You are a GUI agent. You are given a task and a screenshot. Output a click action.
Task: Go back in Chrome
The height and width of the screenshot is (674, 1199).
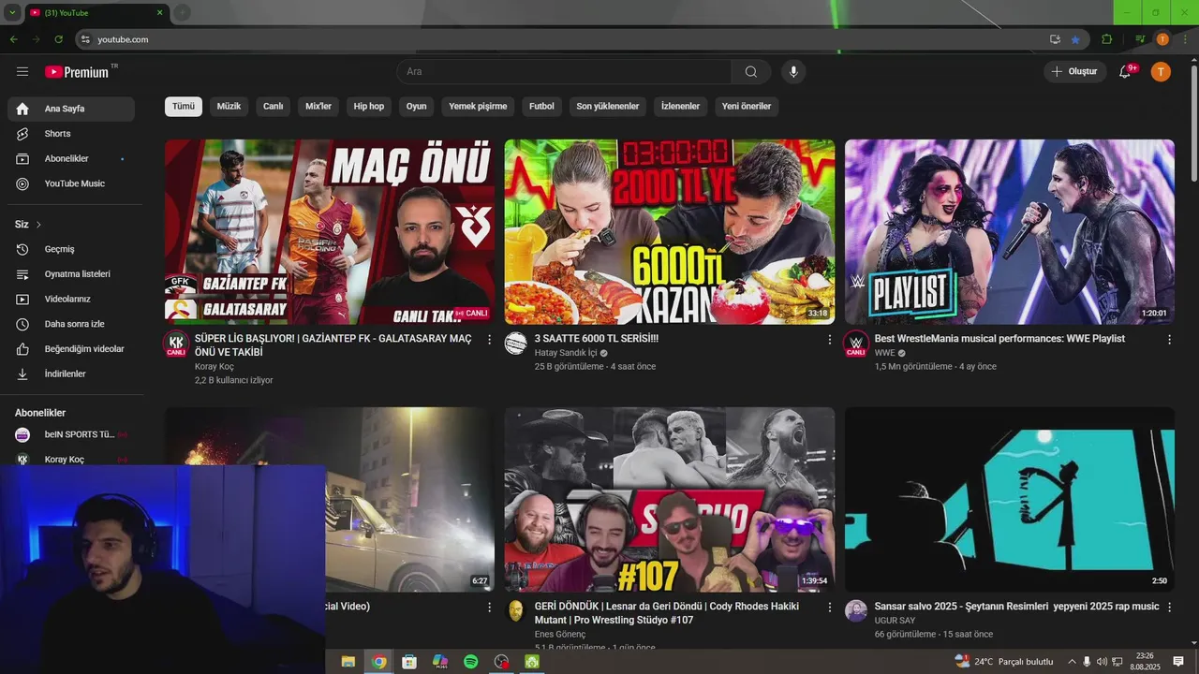[13, 39]
